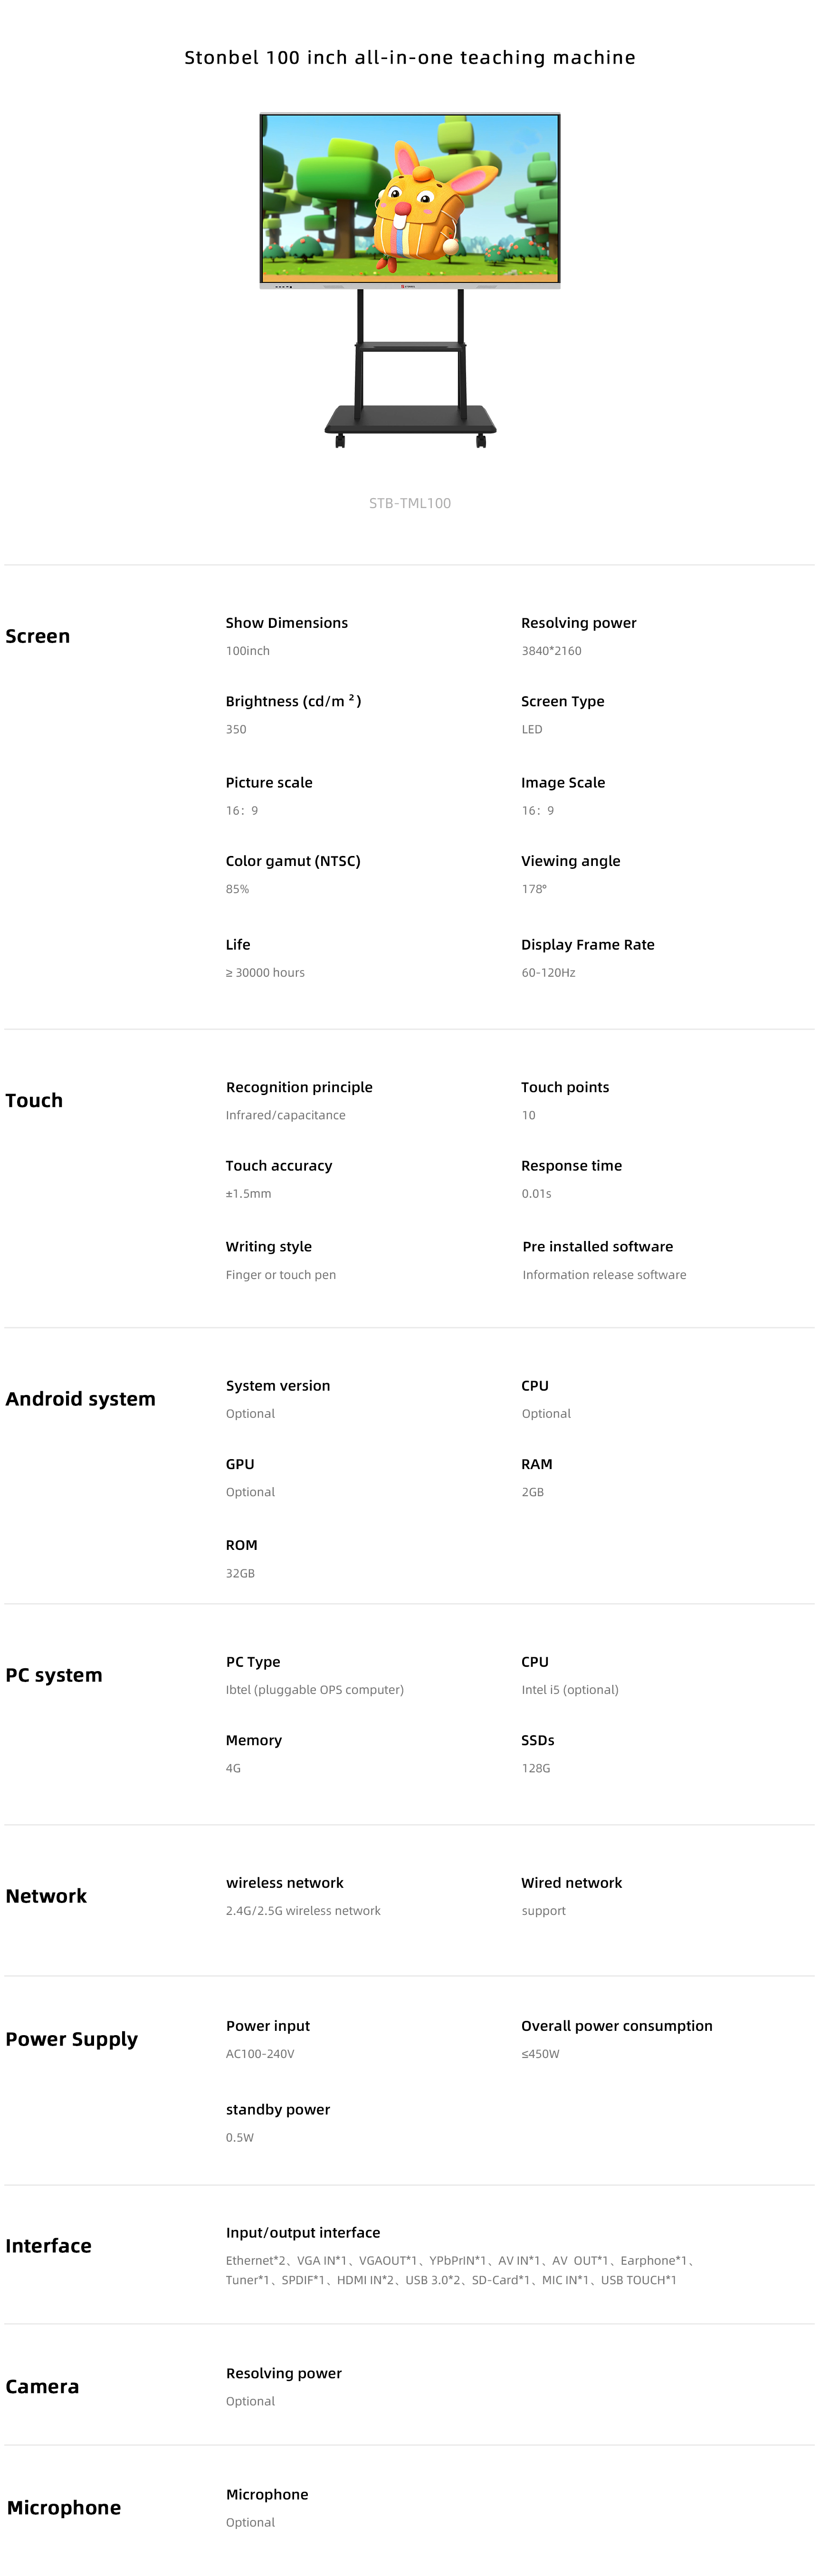Click the Input/output interface label

(303, 2232)
